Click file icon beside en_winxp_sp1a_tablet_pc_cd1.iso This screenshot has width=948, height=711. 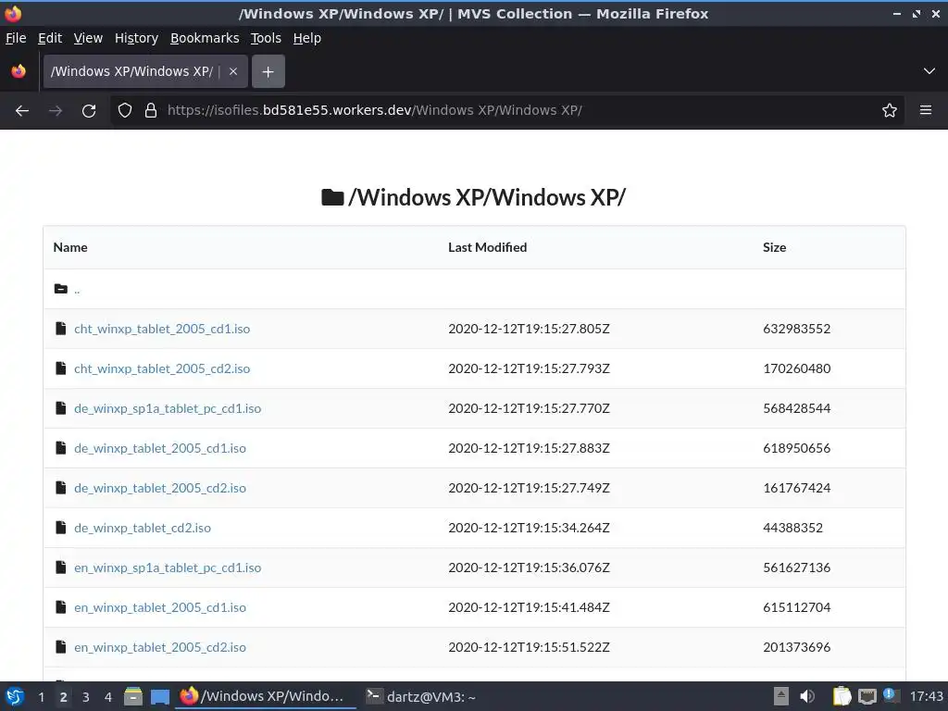[x=60, y=568]
